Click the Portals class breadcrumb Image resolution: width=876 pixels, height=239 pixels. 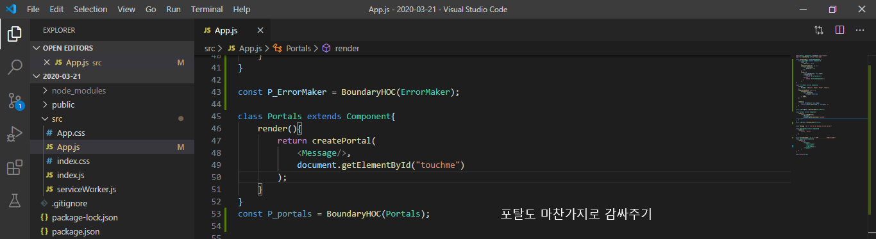(x=292, y=48)
